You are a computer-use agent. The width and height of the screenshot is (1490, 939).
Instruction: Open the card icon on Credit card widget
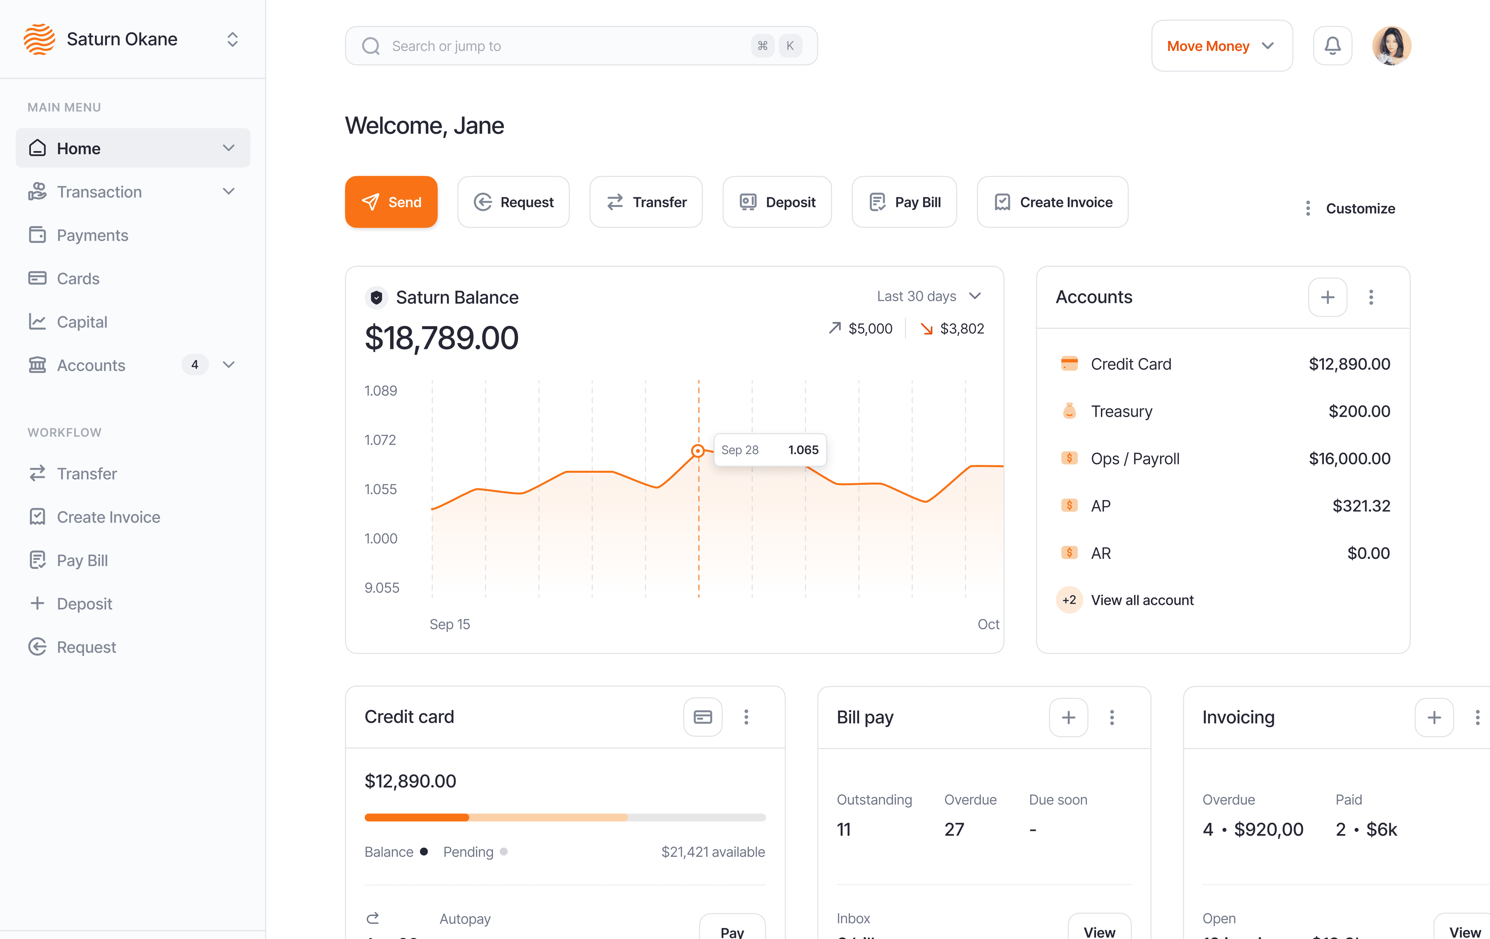tap(702, 716)
